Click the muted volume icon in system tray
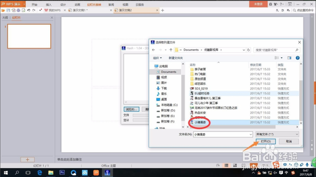Viewport: 316px width, 177px height. tap(275, 173)
